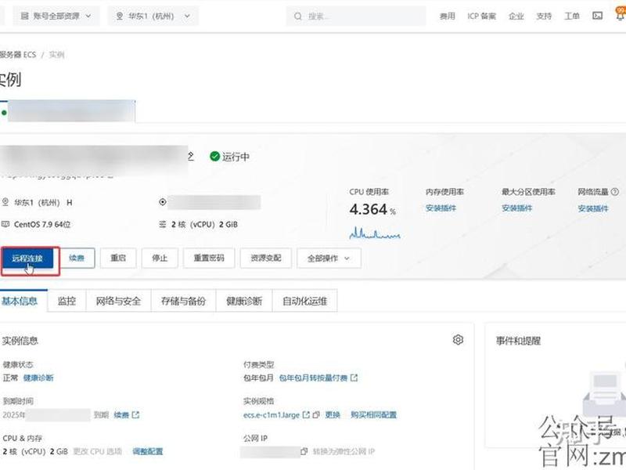This screenshot has width=626, height=470.
Task: Focus the top search input field
Action: [x=356, y=16]
